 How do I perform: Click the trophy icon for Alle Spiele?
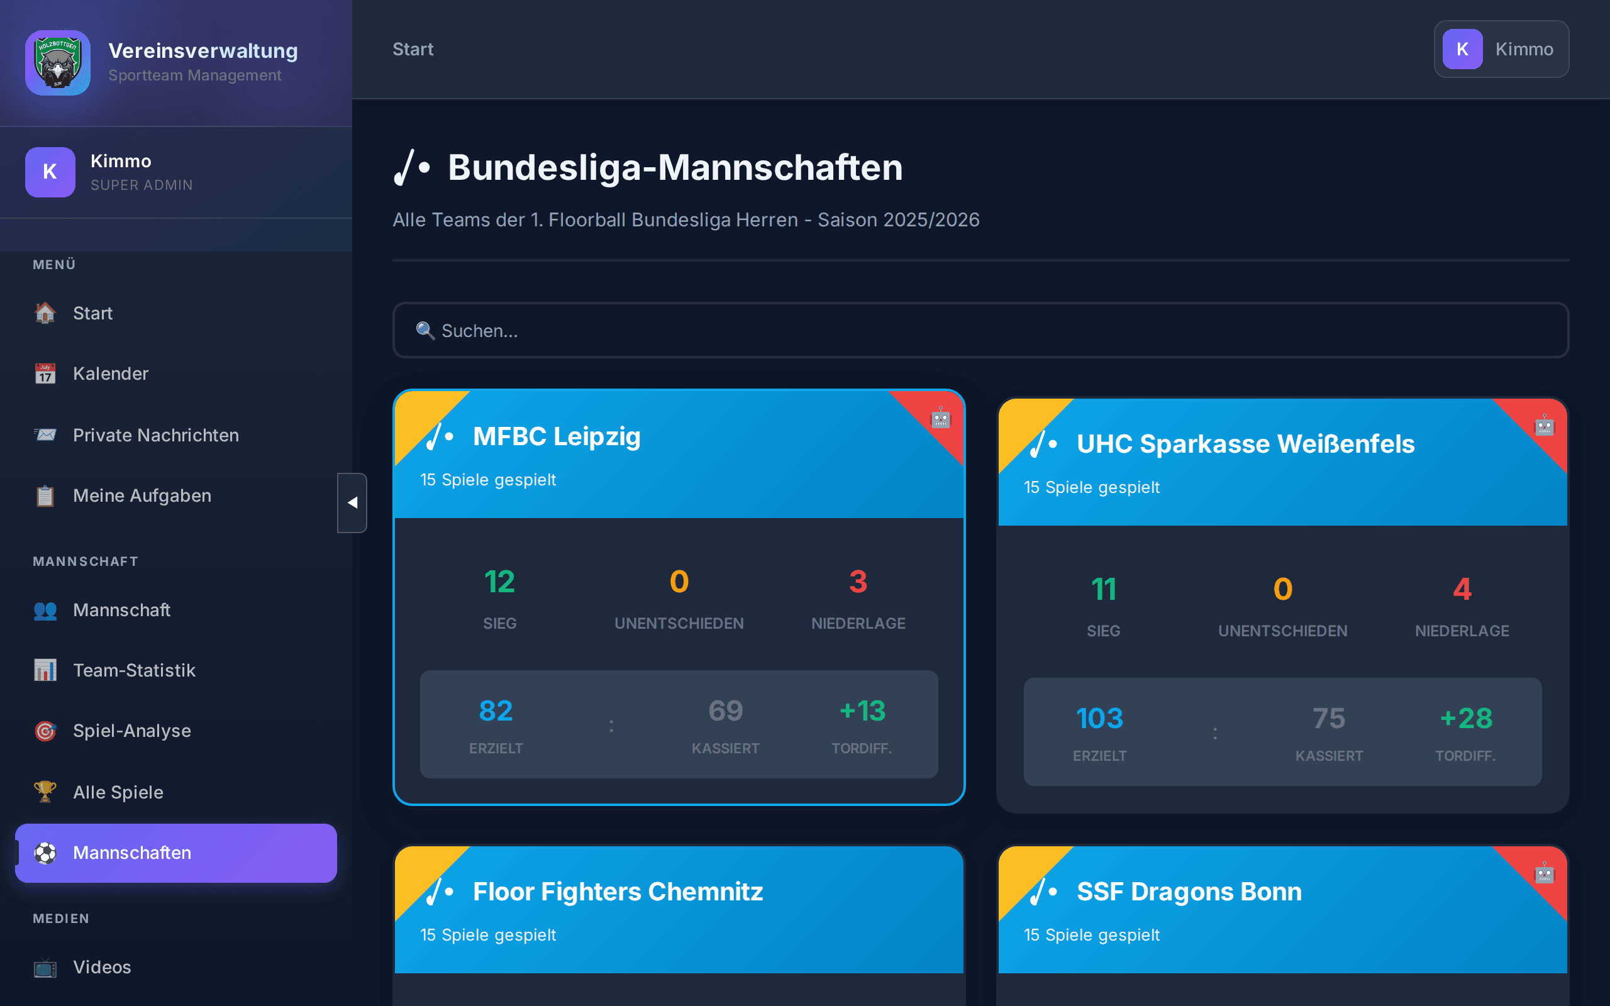45,792
